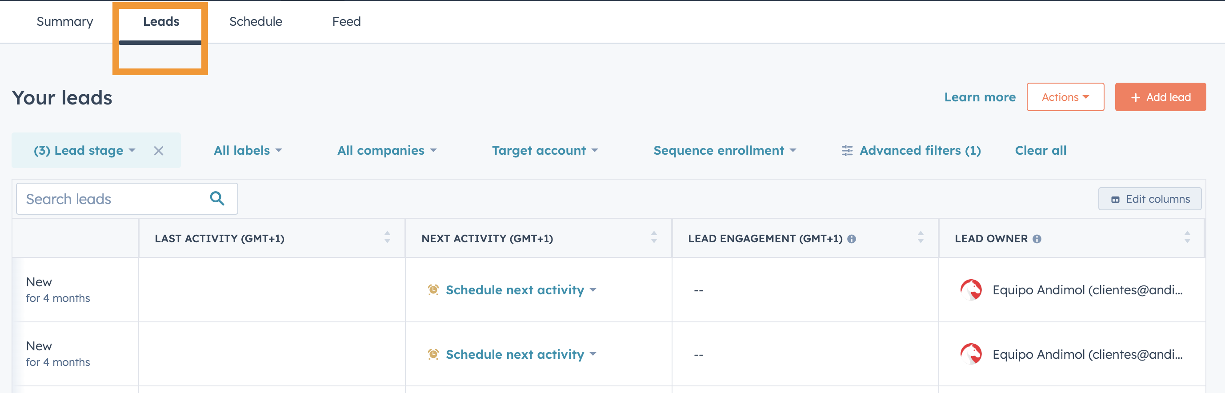
Task: Expand the All companies filter
Action: click(x=387, y=150)
